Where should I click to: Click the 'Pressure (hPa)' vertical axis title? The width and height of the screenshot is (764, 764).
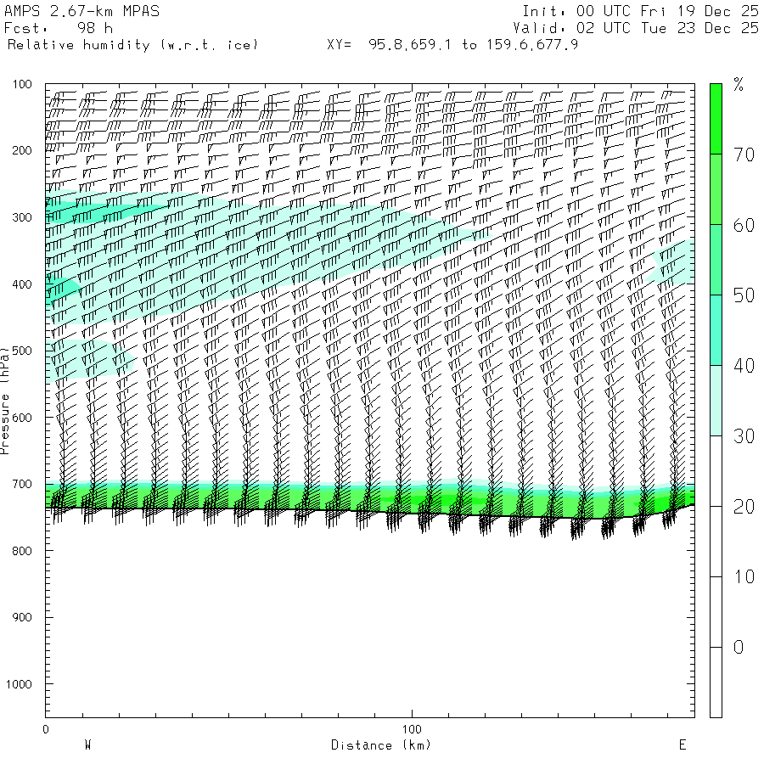[4, 401]
